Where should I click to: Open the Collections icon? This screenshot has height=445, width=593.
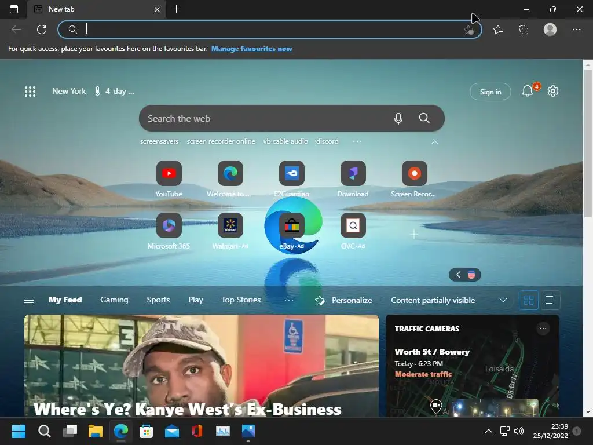tap(524, 30)
